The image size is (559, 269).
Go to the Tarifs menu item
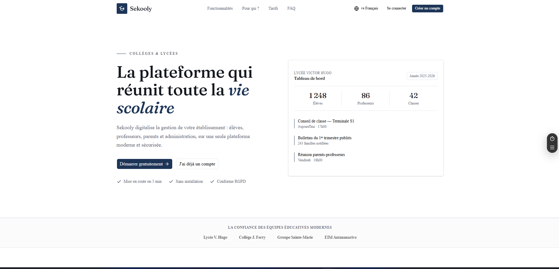point(273,9)
